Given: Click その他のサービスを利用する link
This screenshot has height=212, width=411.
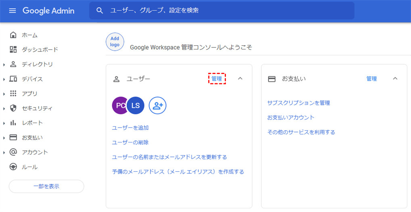Looking at the screenshot, I should [301, 132].
